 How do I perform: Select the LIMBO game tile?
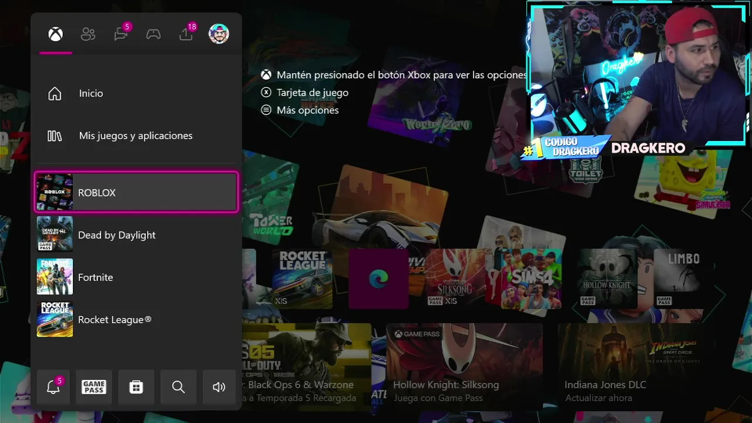click(683, 278)
